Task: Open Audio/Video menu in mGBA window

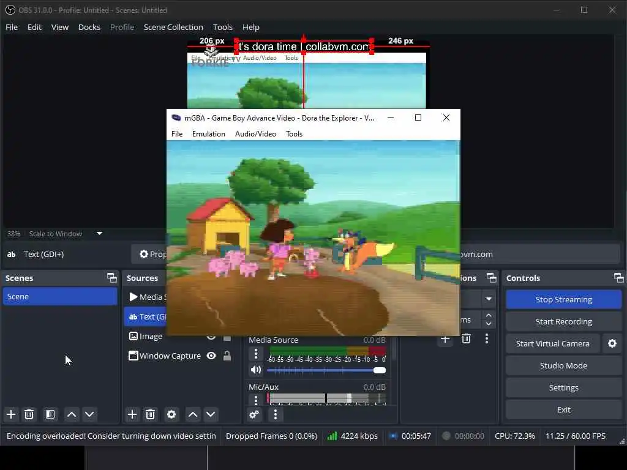Action: pos(255,134)
